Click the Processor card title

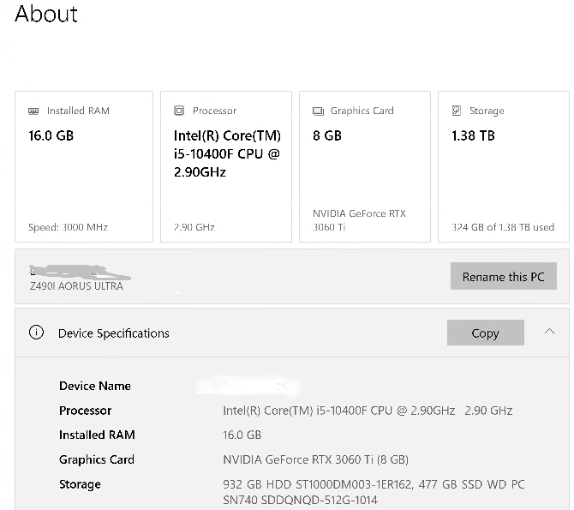[x=214, y=111]
